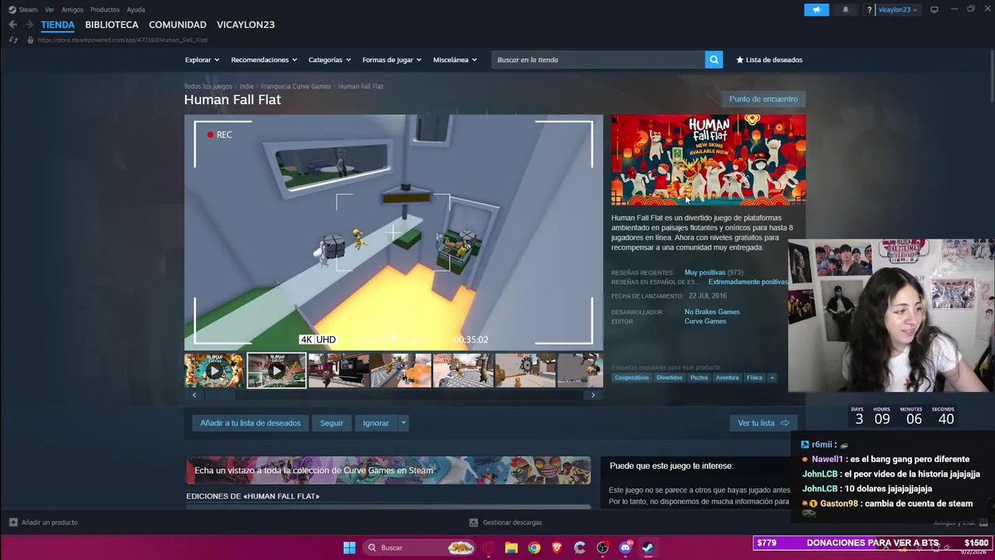Viewport: 995px width, 560px height.
Task: Select the first trailer video thumbnail
Action: (214, 371)
